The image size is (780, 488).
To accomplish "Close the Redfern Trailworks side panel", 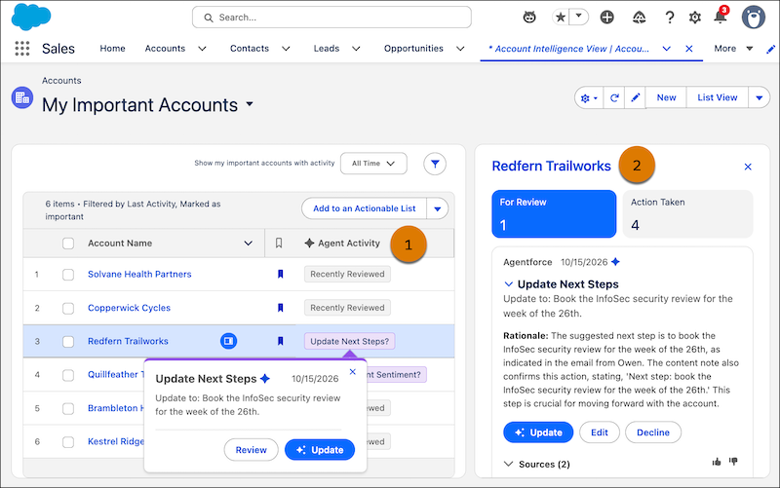I will [748, 167].
